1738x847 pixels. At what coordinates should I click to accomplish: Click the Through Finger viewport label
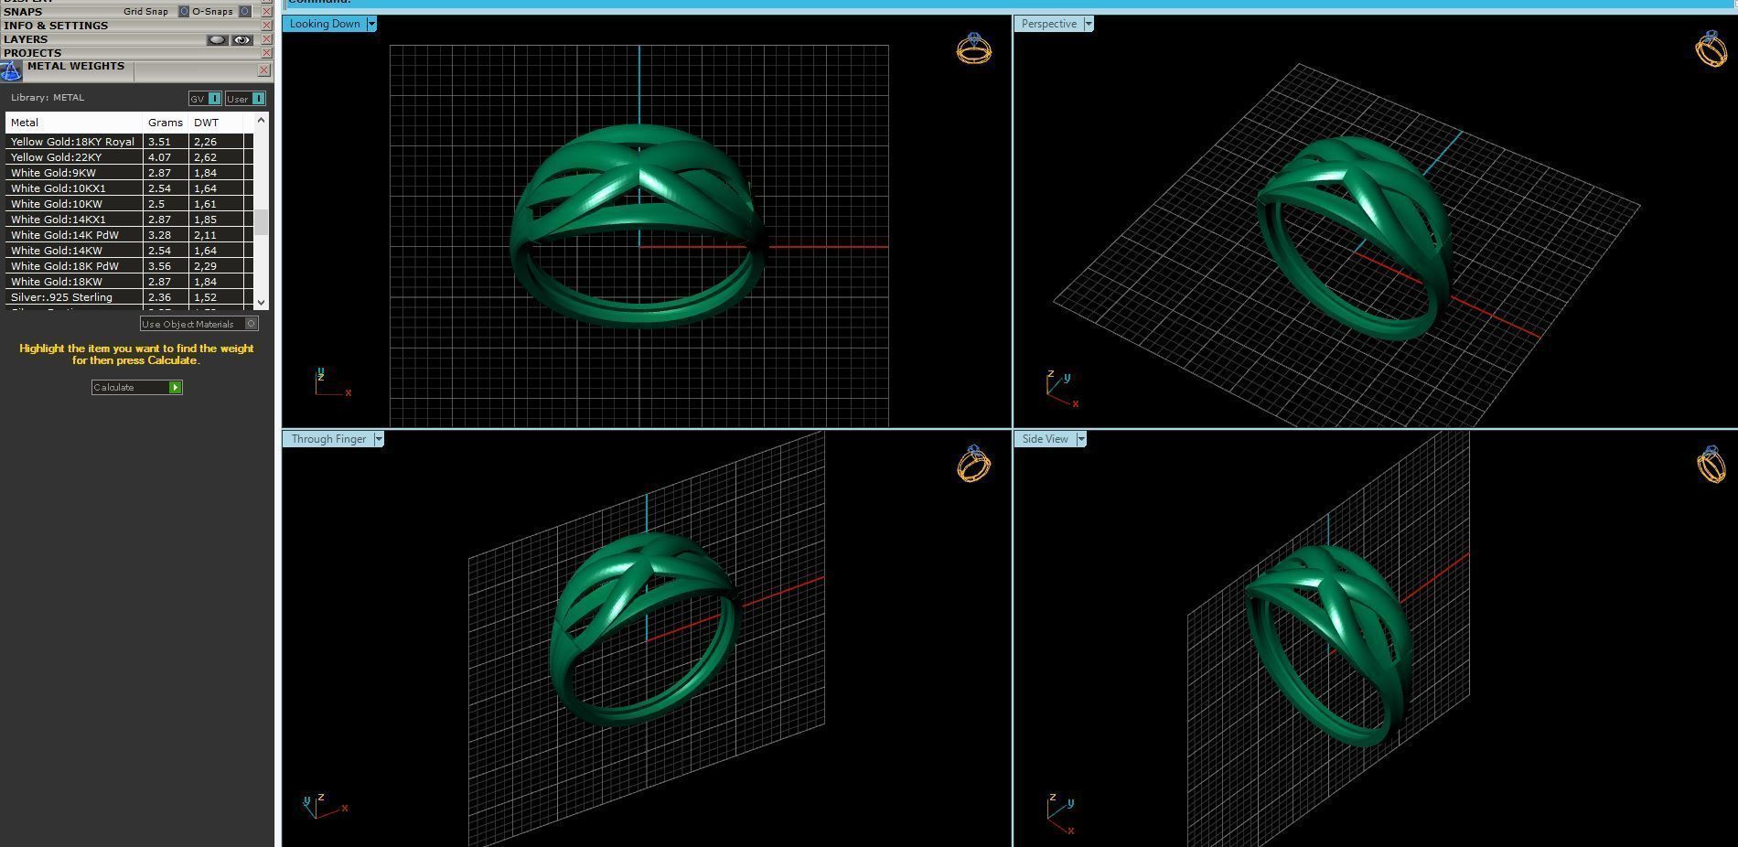coord(328,439)
